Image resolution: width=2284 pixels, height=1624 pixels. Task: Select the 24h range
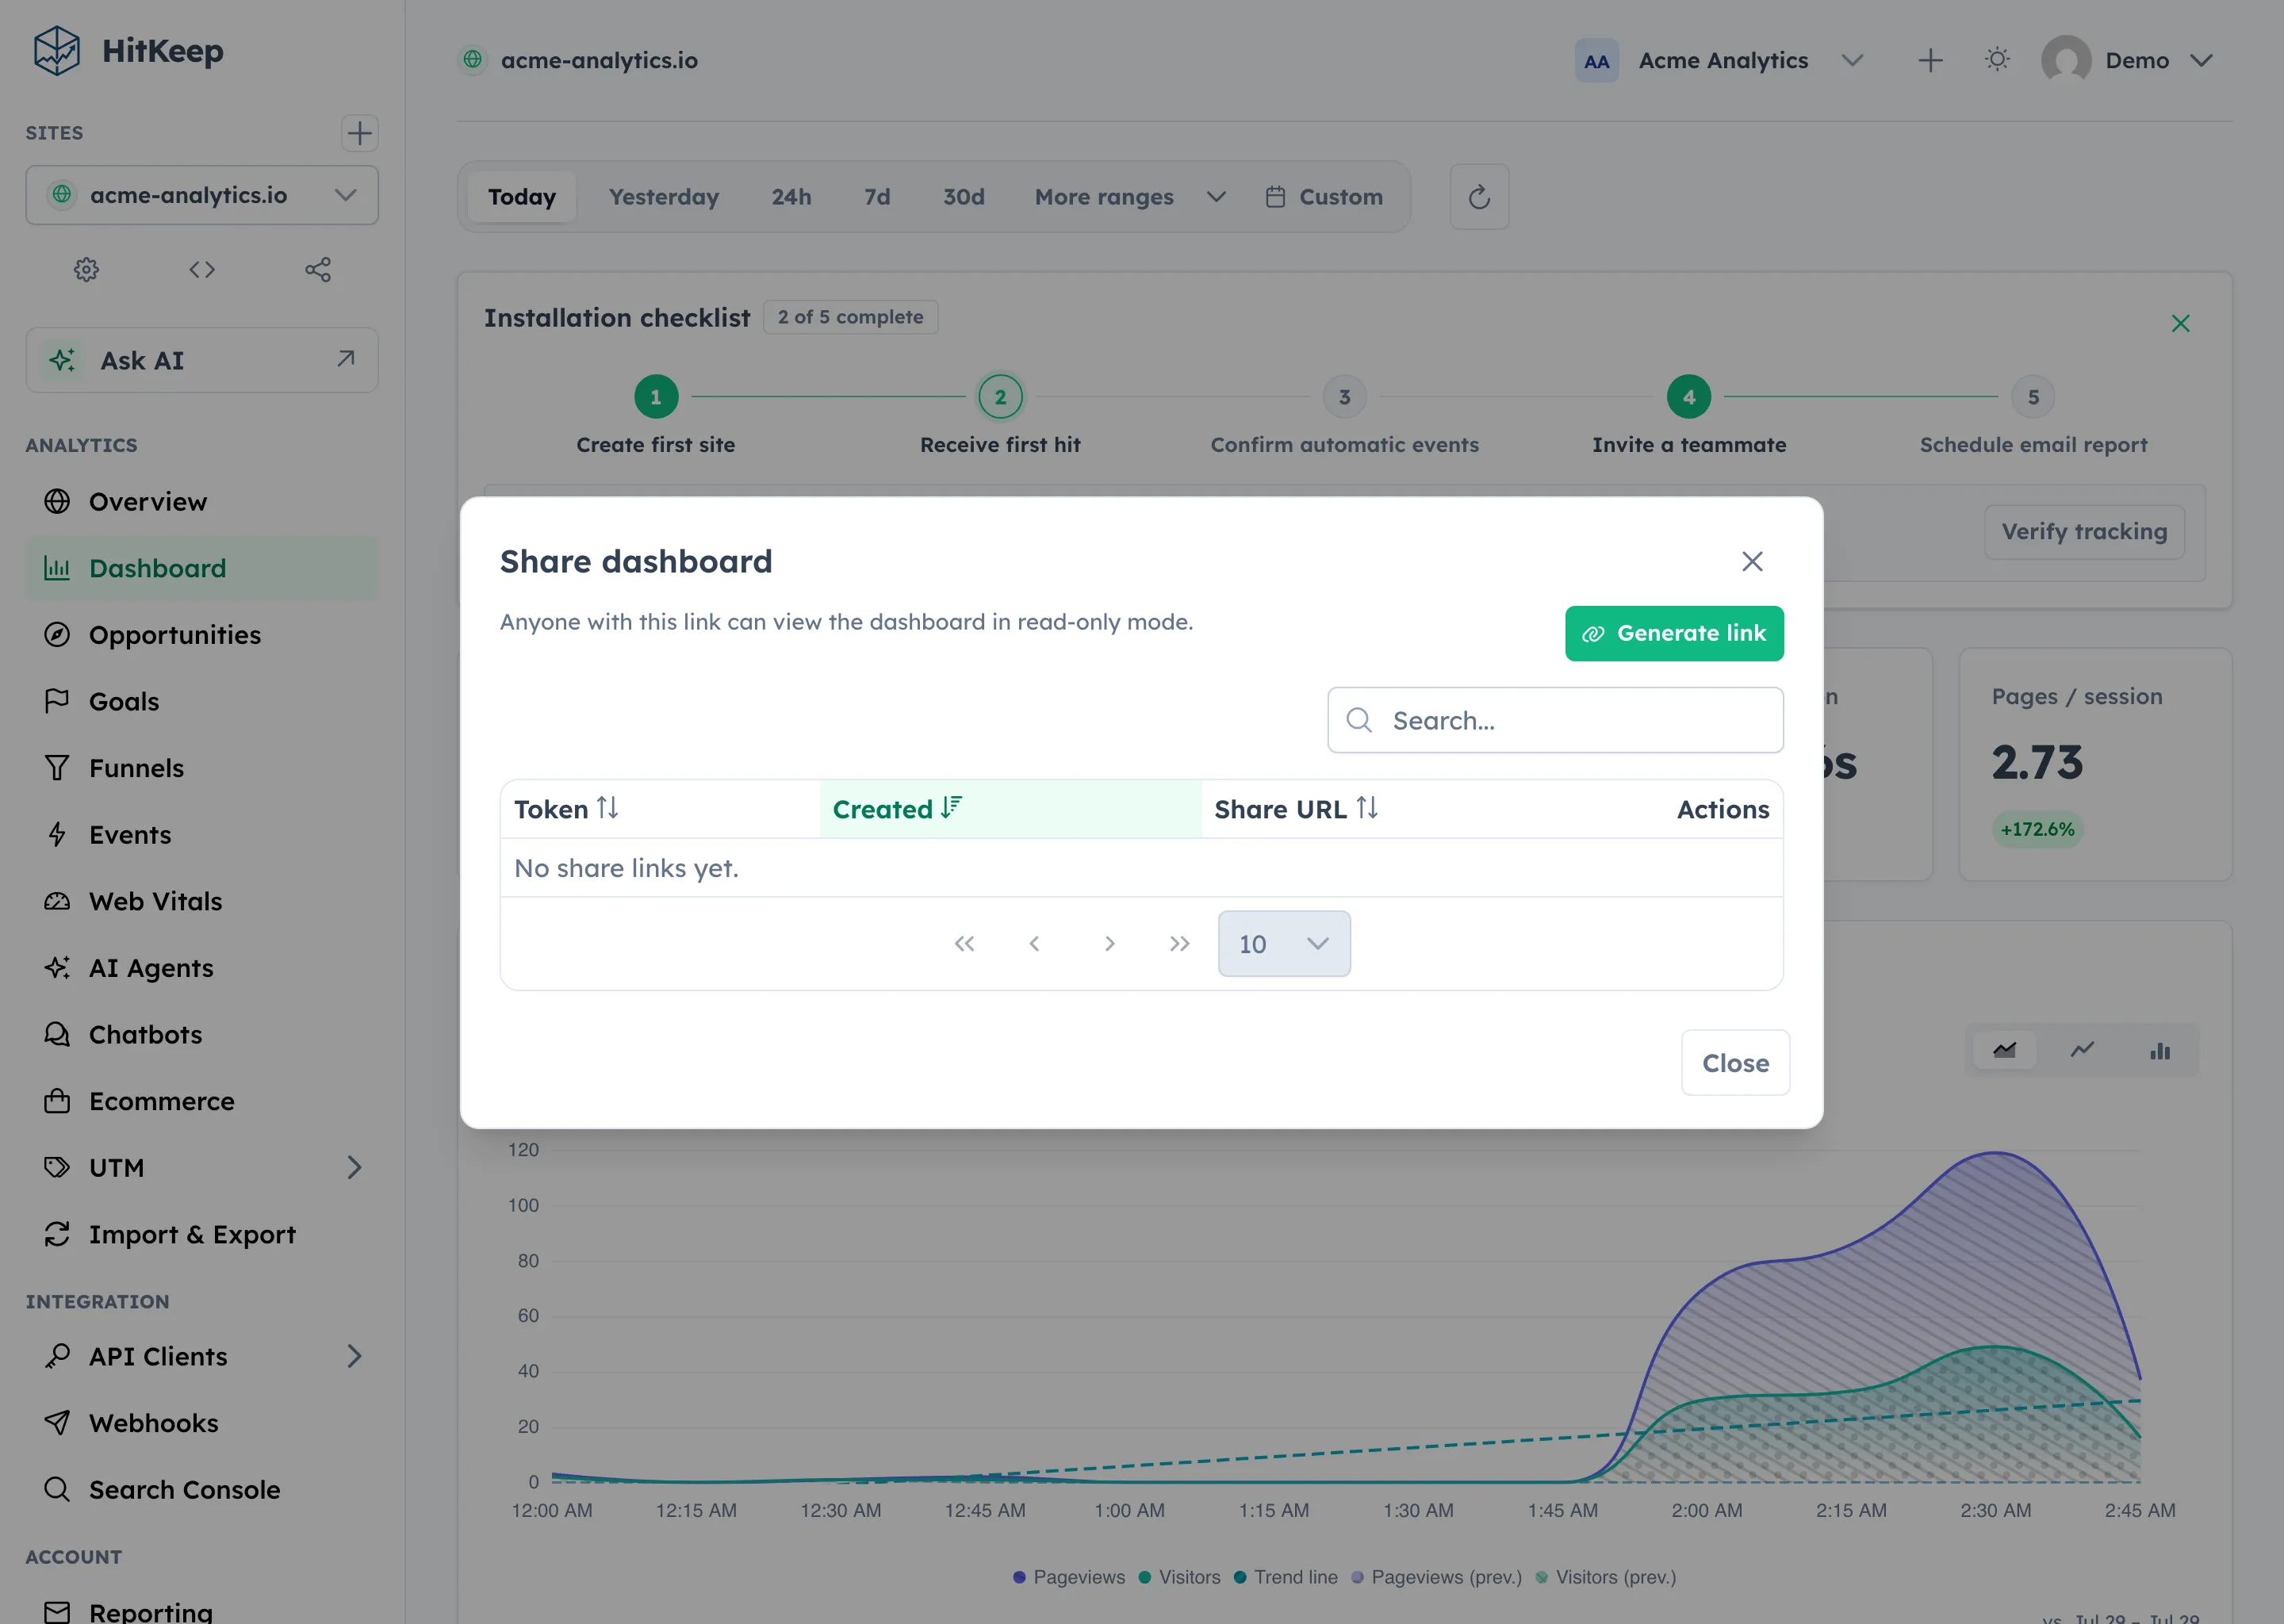pyautogui.click(x=791, y=197)
